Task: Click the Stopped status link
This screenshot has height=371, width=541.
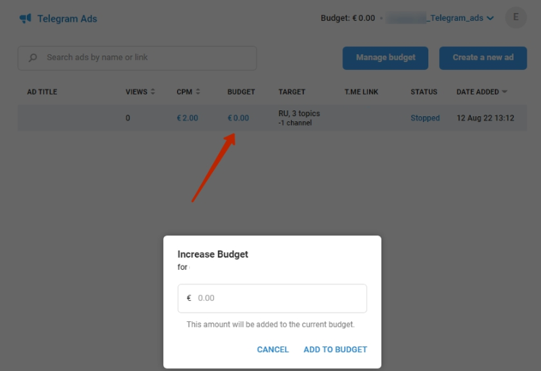Action: click(425, 118)
